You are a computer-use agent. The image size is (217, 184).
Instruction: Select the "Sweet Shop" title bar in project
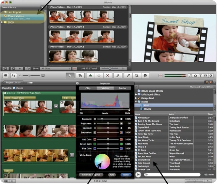coord(20,98)
